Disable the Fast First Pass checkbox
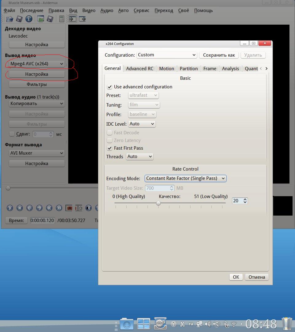 (x=110, y=148)
